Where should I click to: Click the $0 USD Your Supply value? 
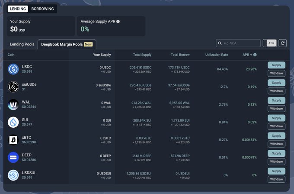point(17,29)
